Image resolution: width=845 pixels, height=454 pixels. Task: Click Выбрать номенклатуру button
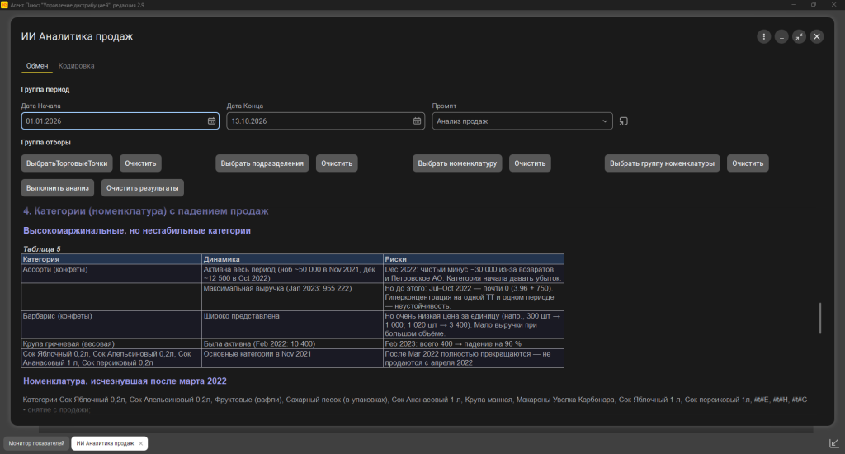[457, 163]
